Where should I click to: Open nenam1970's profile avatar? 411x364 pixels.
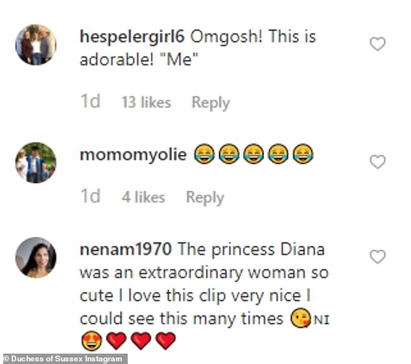pos(36,258)
